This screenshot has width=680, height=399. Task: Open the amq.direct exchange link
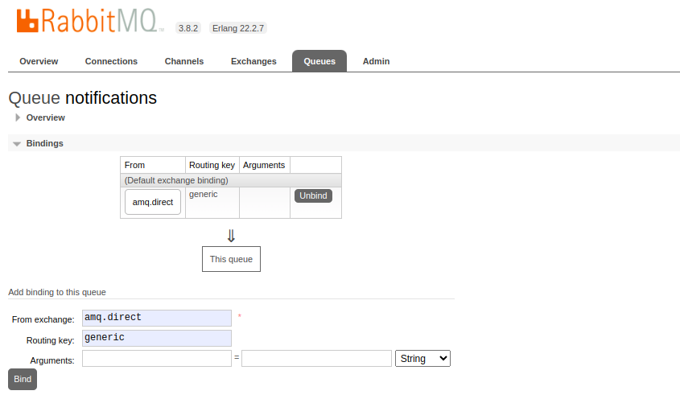pyautogui.click(x=153, y=202)
